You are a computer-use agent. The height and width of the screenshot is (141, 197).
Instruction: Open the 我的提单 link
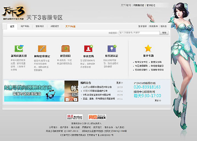tap(153, 26)
